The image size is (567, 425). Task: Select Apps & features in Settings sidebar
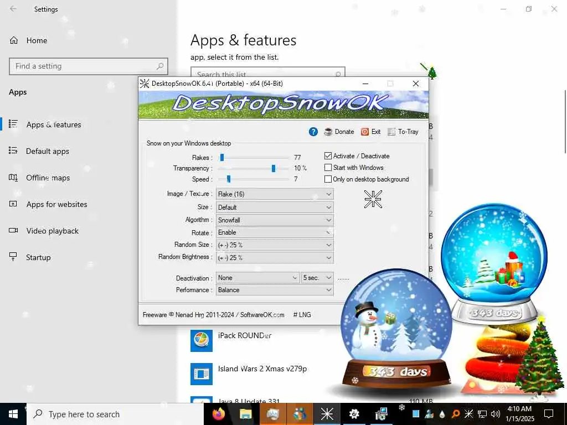point(54,125)
